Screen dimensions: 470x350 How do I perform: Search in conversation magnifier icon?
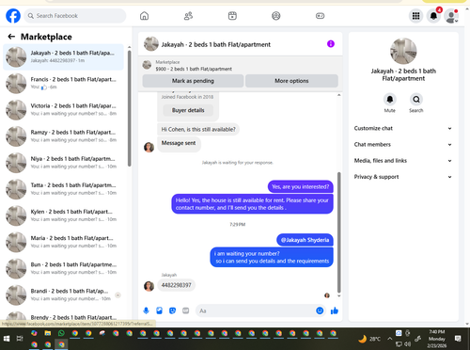(x=416, y=100)
